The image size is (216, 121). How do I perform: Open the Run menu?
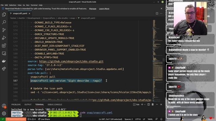28,5
